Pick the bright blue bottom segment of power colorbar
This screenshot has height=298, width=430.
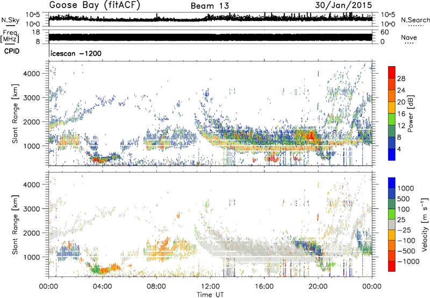point(392,155)
